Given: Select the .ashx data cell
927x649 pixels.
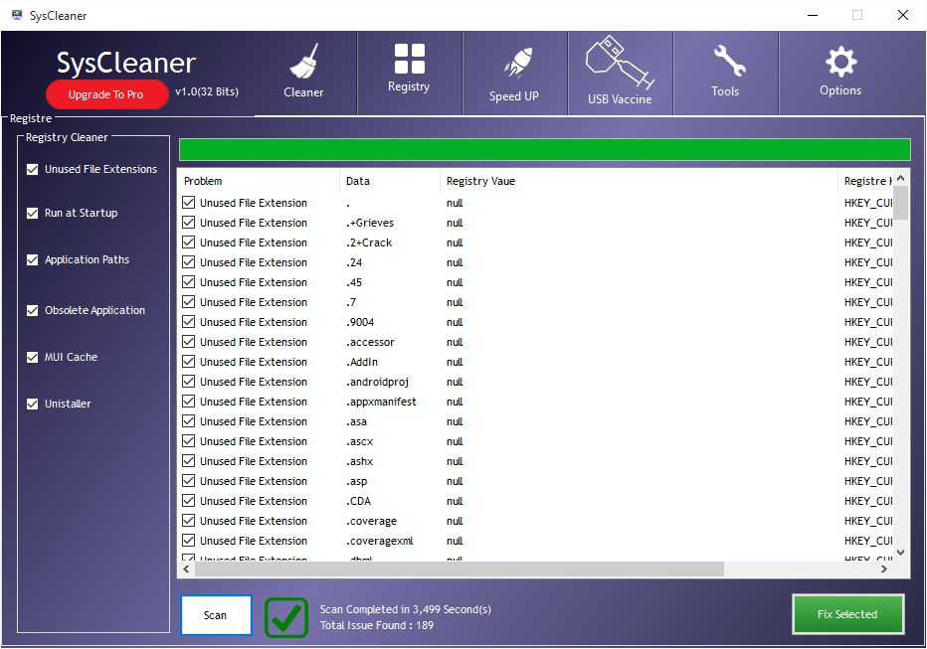Looking at the screenshot, I should coord(359,461).
